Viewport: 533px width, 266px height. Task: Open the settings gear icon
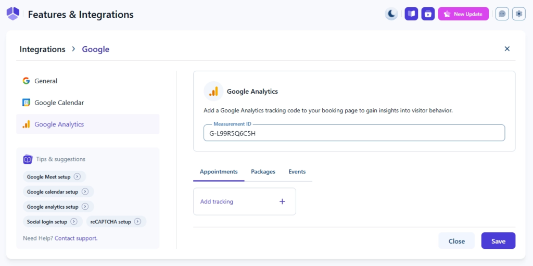pos(518,14)
